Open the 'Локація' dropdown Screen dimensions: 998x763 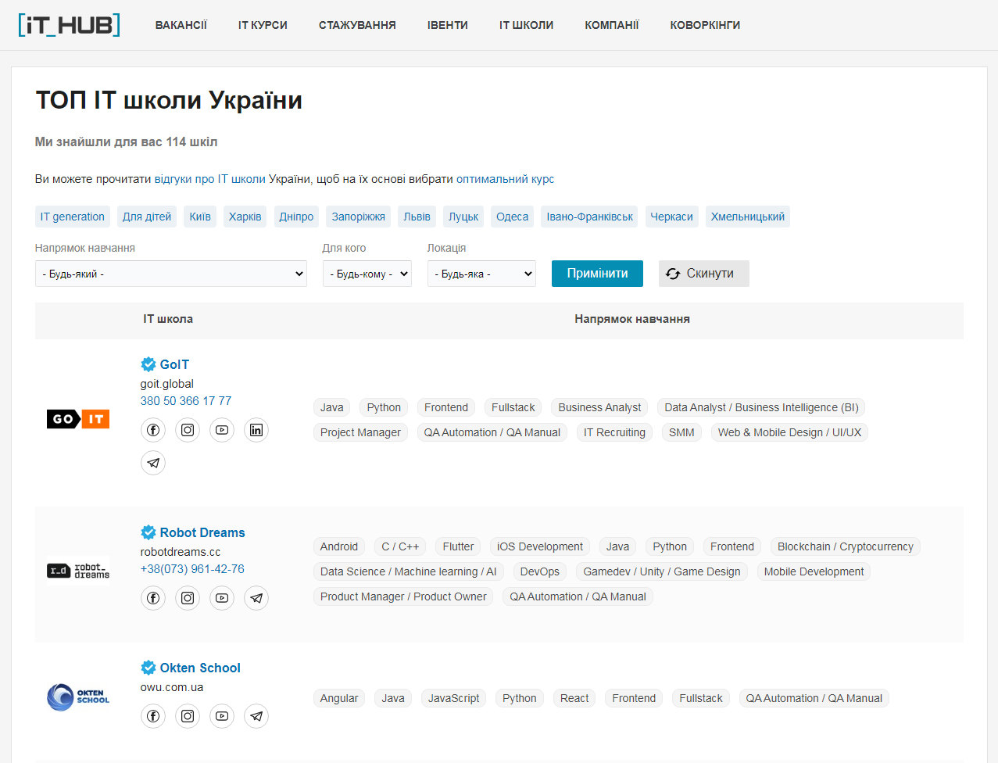click(481, 274)
